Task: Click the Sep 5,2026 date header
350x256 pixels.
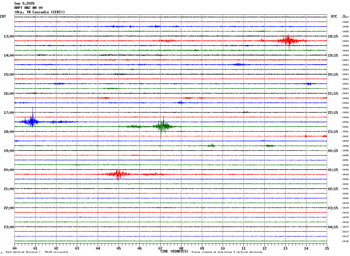Action: tap(24, 3)
